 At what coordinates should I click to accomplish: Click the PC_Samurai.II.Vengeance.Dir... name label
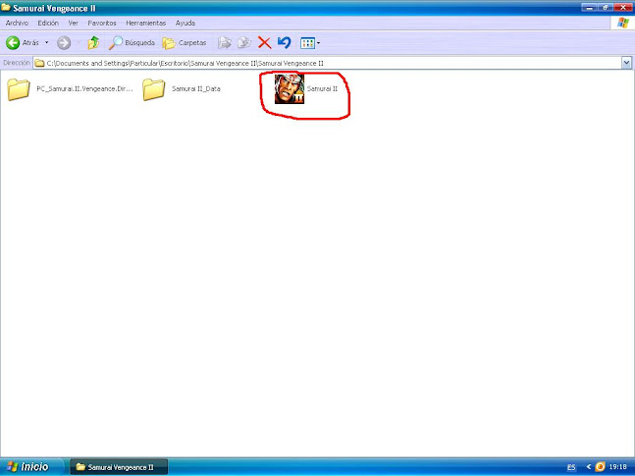coord(84,88)
